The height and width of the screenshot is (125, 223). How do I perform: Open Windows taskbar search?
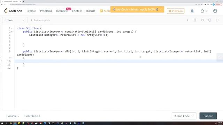(6, 123)
